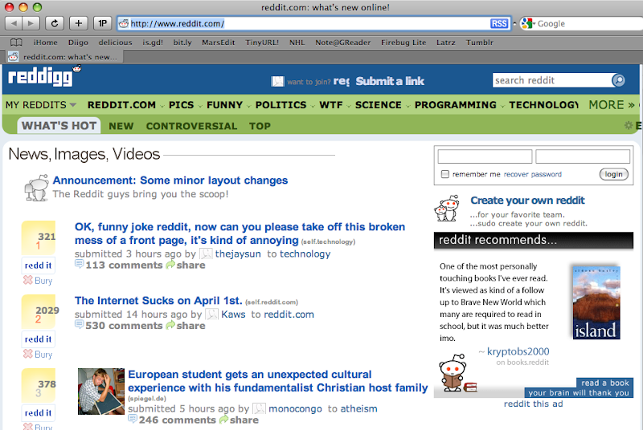
Task: Click the reddit this ad link
Action: click(533, 404)
